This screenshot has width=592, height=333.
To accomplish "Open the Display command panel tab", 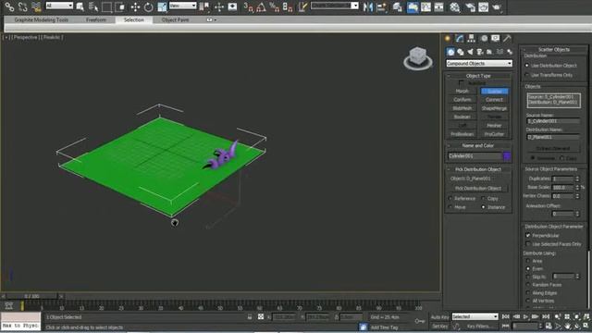I will tap(496, 38).
